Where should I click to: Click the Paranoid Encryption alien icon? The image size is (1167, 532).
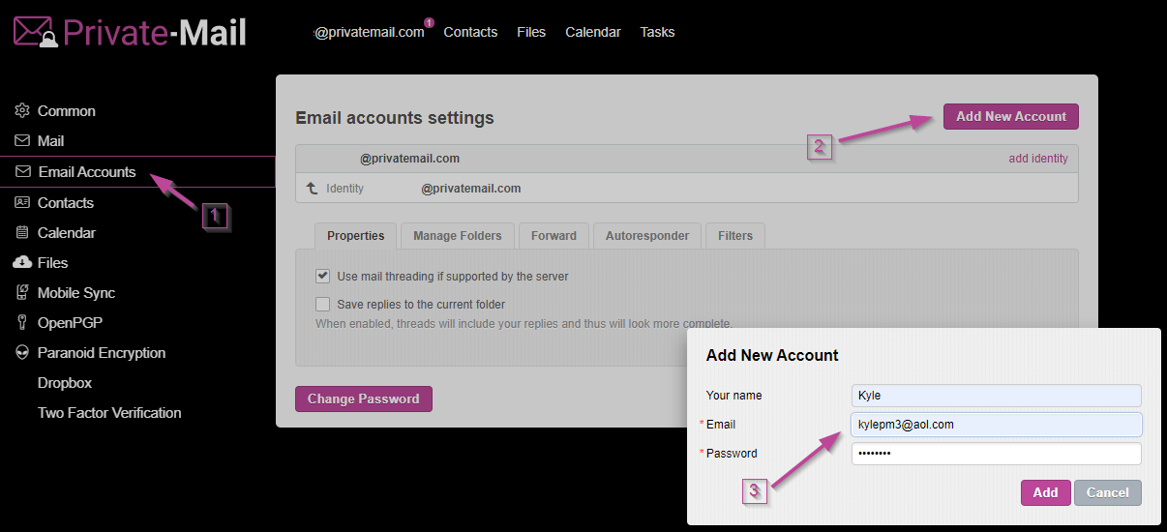tap(22, 352)
